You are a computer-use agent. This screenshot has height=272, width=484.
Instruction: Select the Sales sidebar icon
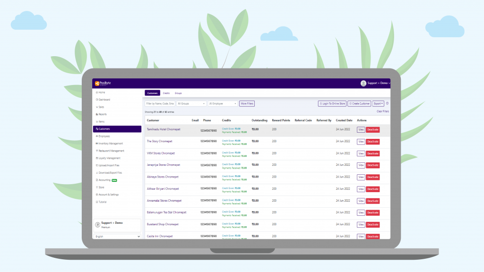[x=101, y=106]
